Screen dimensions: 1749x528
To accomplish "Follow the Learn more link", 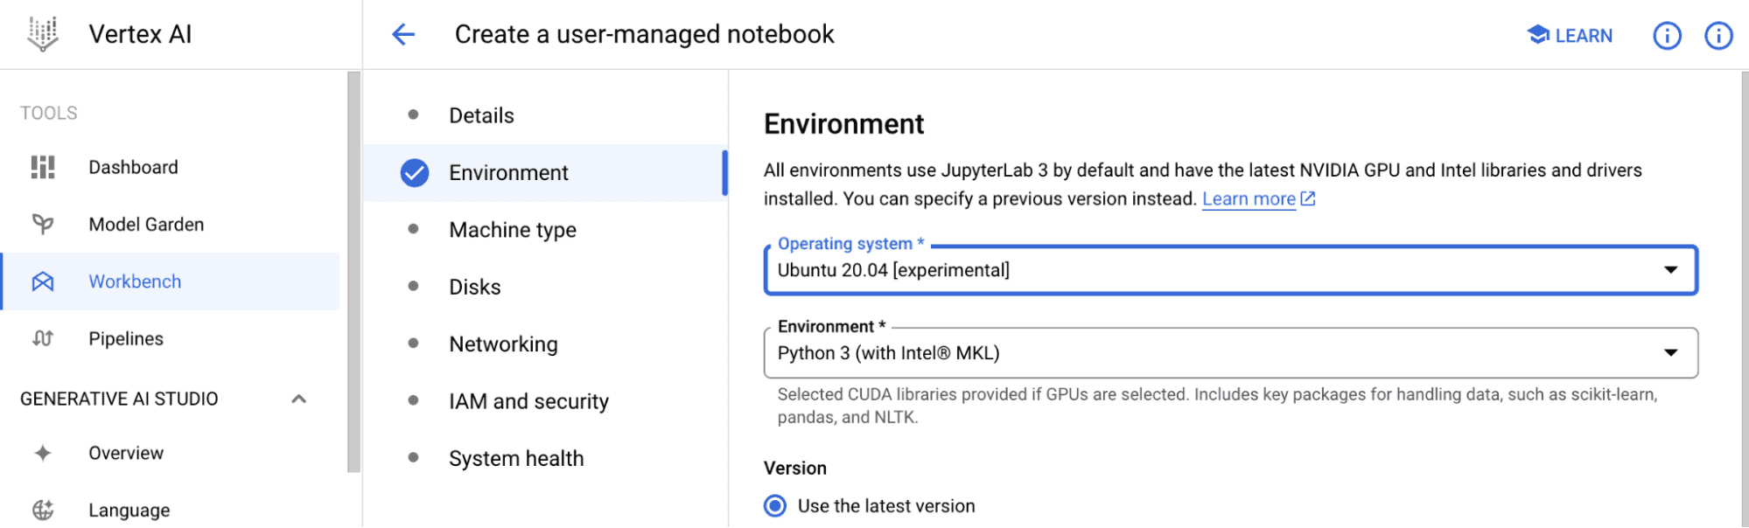I will (1249, 198).
